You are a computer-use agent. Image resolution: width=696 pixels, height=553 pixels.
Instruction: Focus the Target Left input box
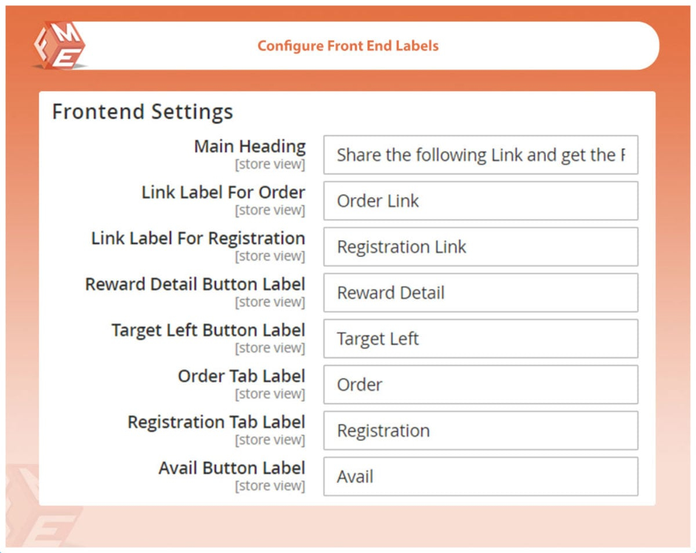[480, 338]
